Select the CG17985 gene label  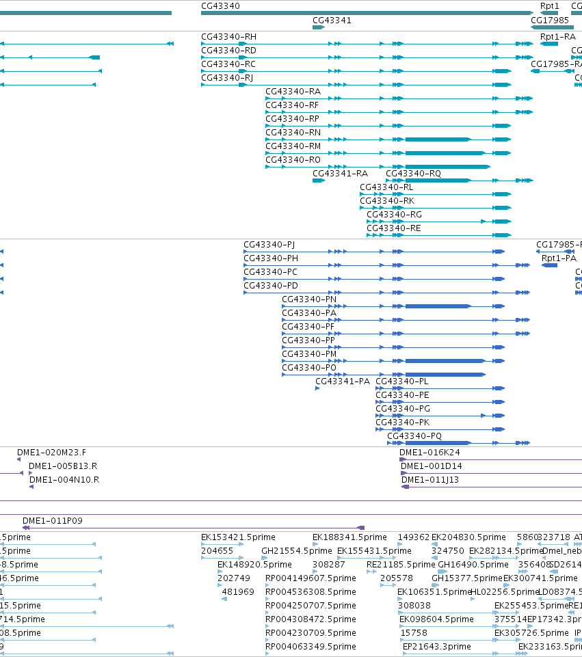tap(550, 20)
